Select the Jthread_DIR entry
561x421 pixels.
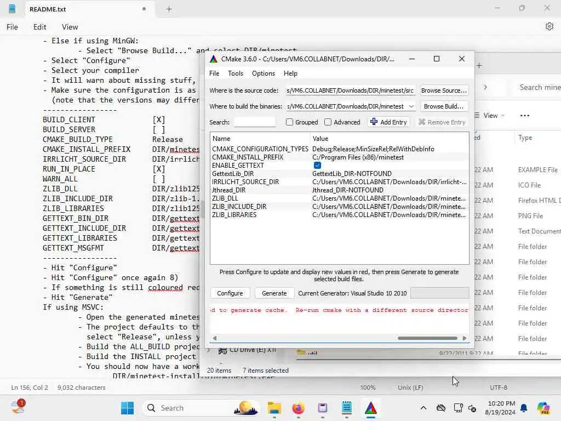(x=340, y=190)
